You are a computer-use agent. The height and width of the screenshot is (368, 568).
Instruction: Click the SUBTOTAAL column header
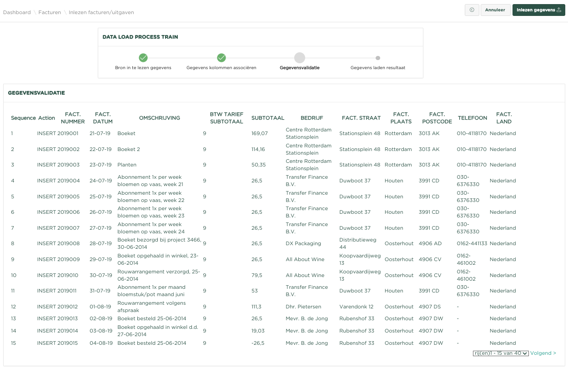268,118
